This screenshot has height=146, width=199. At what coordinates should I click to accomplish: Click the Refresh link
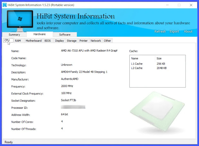pos(160,31)
